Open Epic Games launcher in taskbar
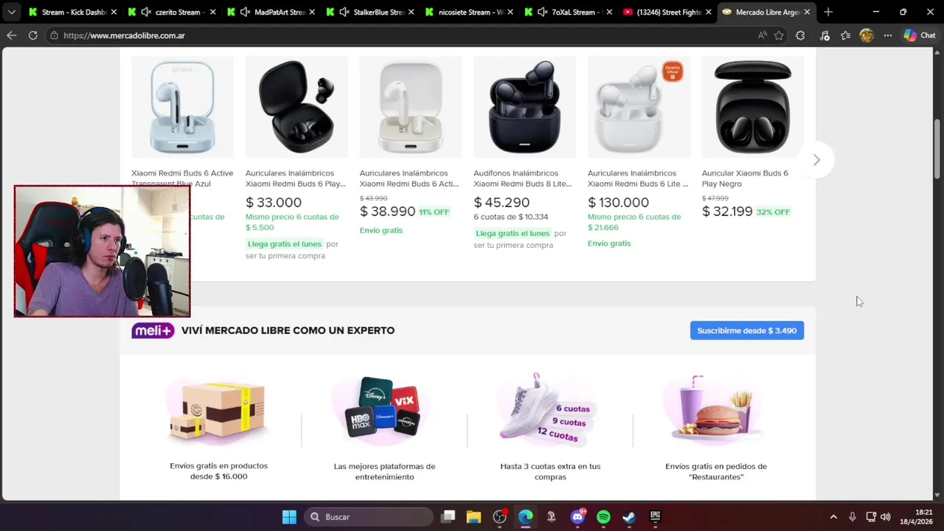Viewport: 944px width, 531px height. click(655, 517)
